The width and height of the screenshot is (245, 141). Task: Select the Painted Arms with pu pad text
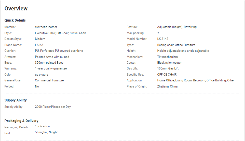pyautogui.click(x=52, y=57)
